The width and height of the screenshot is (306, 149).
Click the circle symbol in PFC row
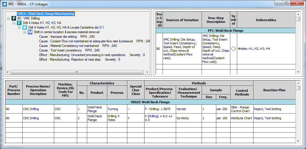233,49
